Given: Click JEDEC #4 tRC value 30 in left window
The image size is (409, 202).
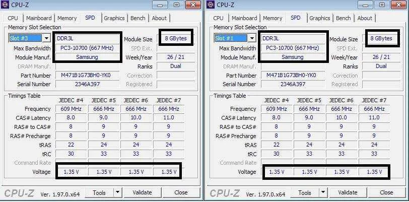Looking at the screenshot, I should click(71, 154).
